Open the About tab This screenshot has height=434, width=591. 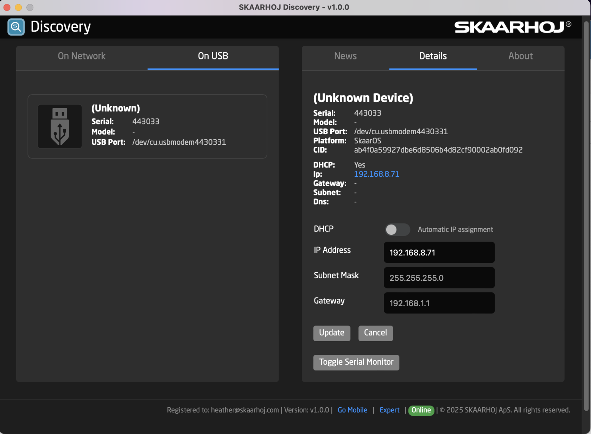point(520,56)
